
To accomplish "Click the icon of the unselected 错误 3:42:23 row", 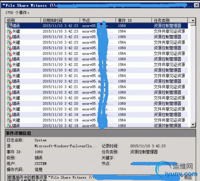I will tap(9, 37).
